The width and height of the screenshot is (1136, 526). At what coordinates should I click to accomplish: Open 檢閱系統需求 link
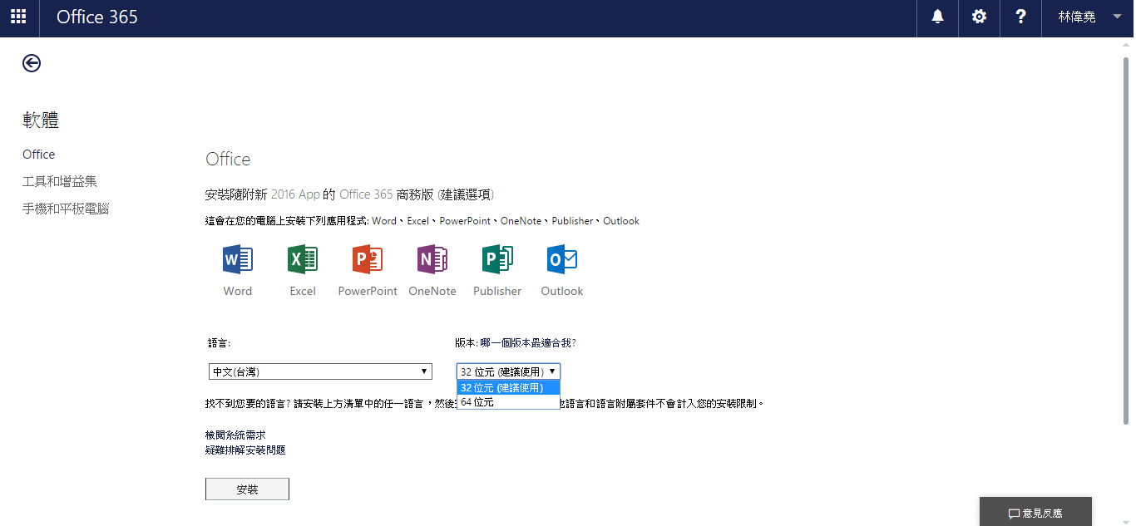(x=235, y=435)
